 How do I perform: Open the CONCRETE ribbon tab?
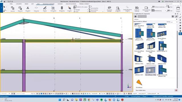[x=18, y=4]
